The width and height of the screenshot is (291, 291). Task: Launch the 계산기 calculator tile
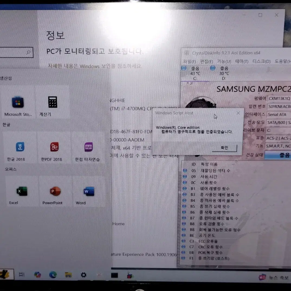[53, 102]
